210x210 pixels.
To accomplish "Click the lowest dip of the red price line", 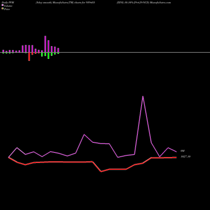I will pos(101,171).
